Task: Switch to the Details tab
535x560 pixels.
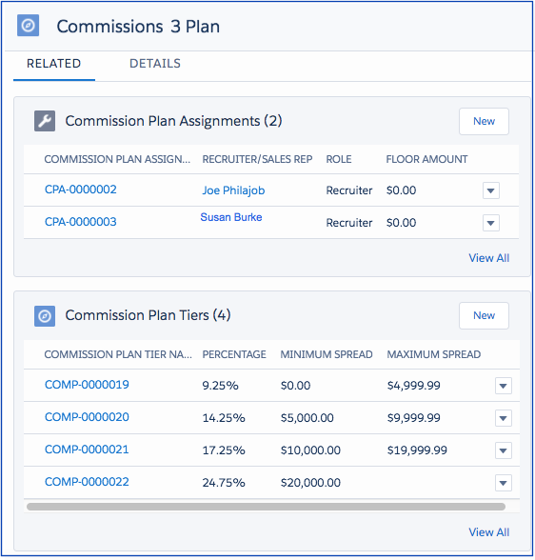Action: coord(155,64)
